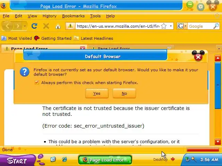The image size is (222, 166).
Task: Click the taskbar clock 3:56 AM
Action: point(209,160)
